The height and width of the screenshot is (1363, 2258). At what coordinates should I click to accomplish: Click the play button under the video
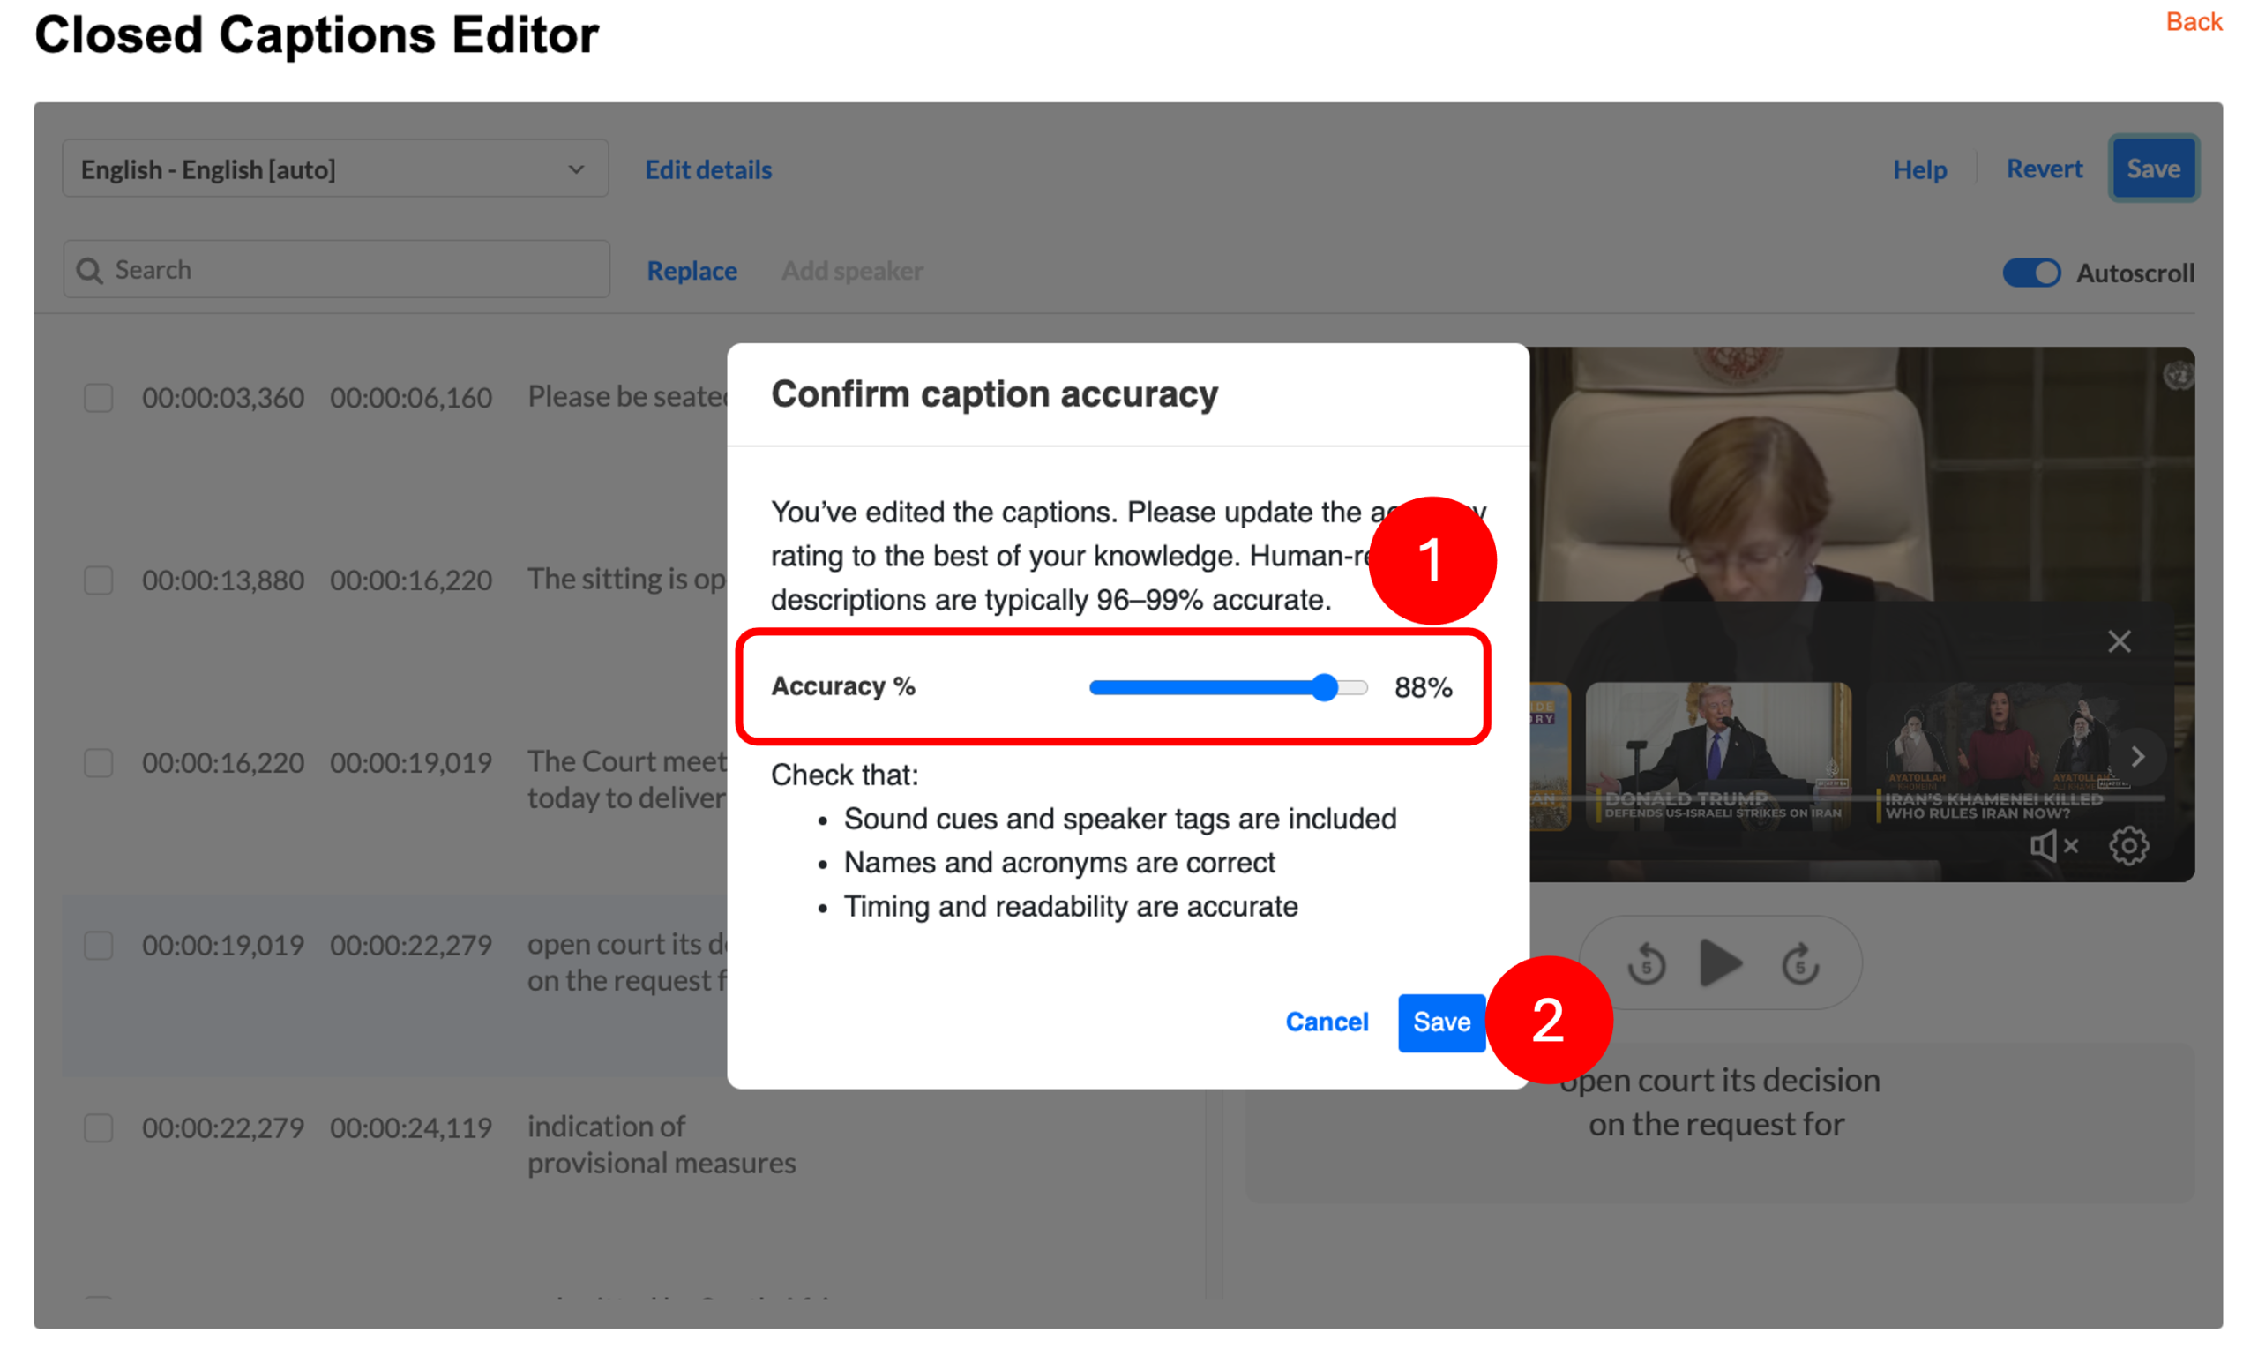click(1720, 963)
